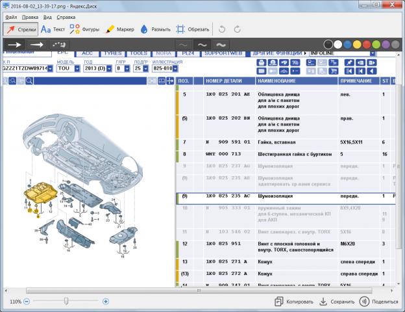Pick the gray color swatch
The image size is (405, 312).
pos(395,44)
